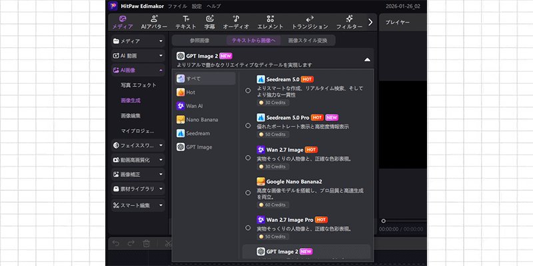
Task: Select the Google Nano Banana2 radio button
Action: pos(248,193)
